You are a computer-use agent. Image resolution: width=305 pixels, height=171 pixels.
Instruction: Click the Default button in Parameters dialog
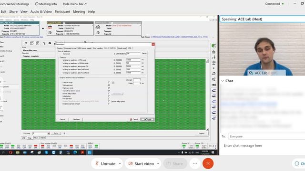(x=62, y=119)
